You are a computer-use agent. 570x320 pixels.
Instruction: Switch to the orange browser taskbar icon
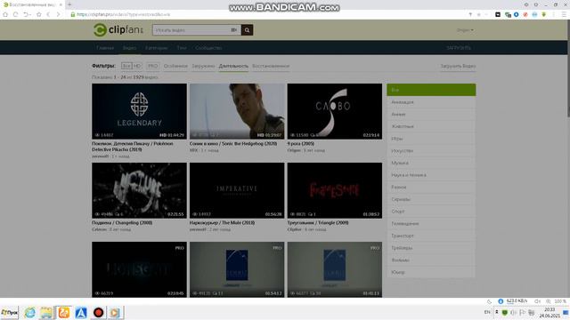[63, 312]
